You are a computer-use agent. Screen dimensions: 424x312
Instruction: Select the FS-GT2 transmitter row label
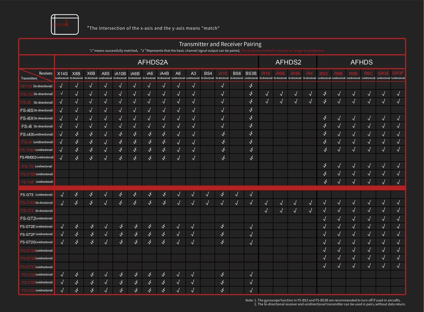click(x=36, y=218)
